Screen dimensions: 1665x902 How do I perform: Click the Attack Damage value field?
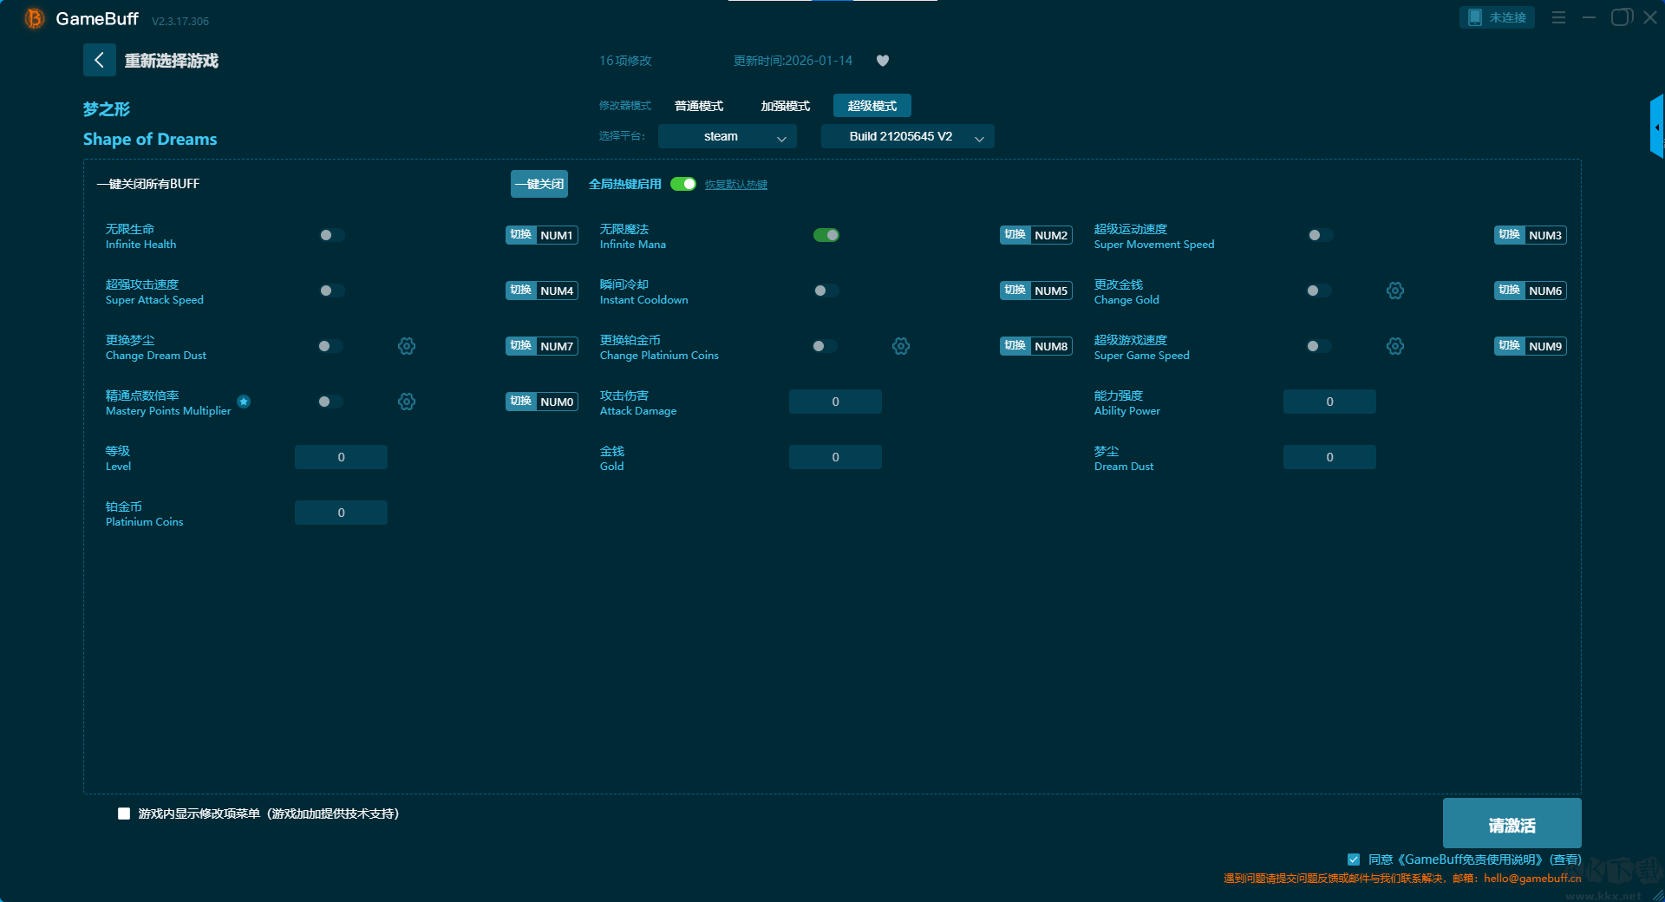[x=835, y=402]
